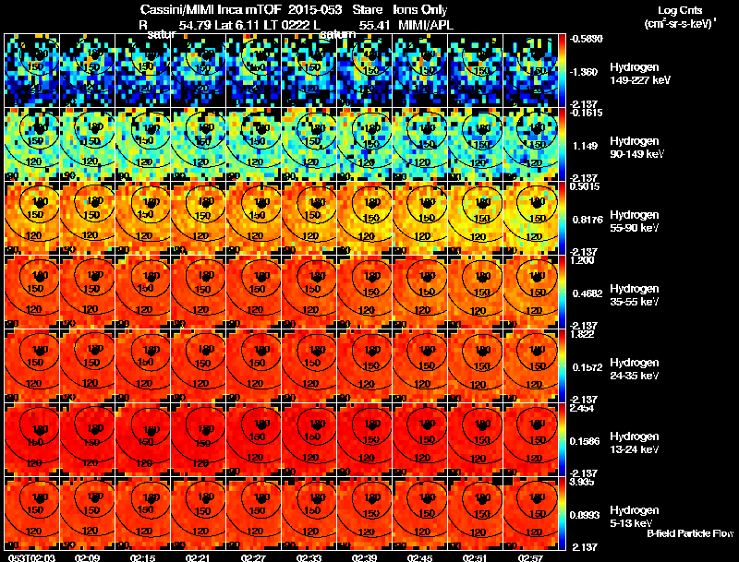
Task: Click the colorbar value "0.0993"
Action: click(585, 516)
